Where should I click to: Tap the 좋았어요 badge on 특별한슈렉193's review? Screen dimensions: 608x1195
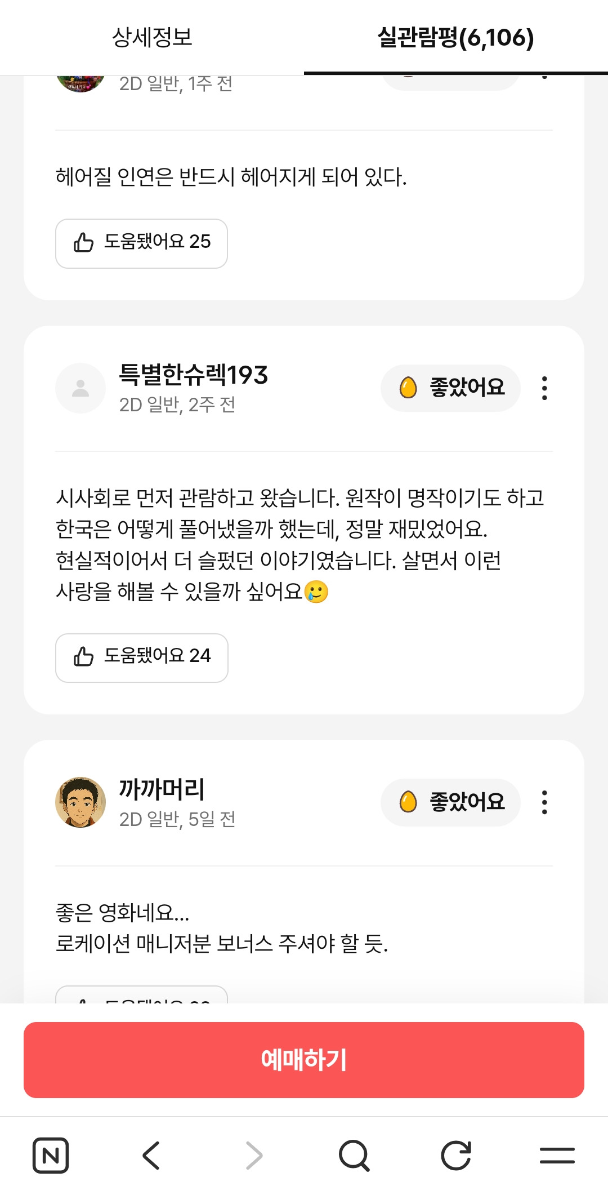[x=450, y=388]
